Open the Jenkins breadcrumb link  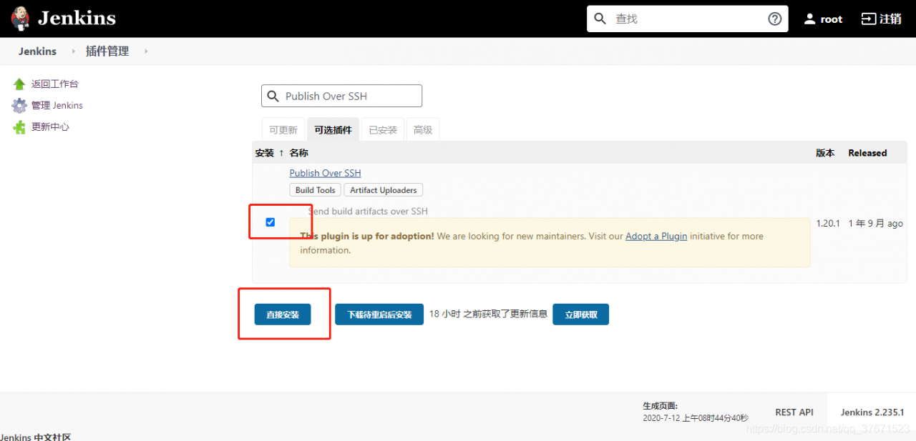[x=37, y=51]
